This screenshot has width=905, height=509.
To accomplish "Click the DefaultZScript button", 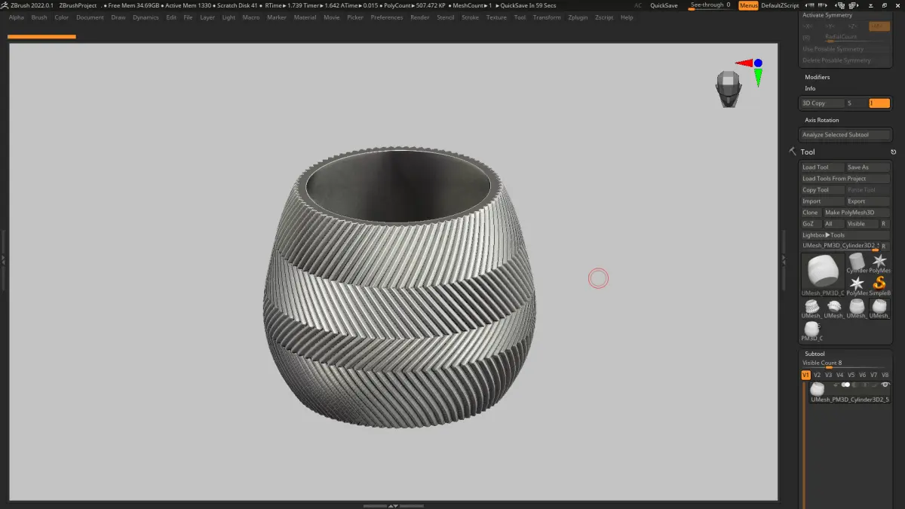I will coord(780,5).
